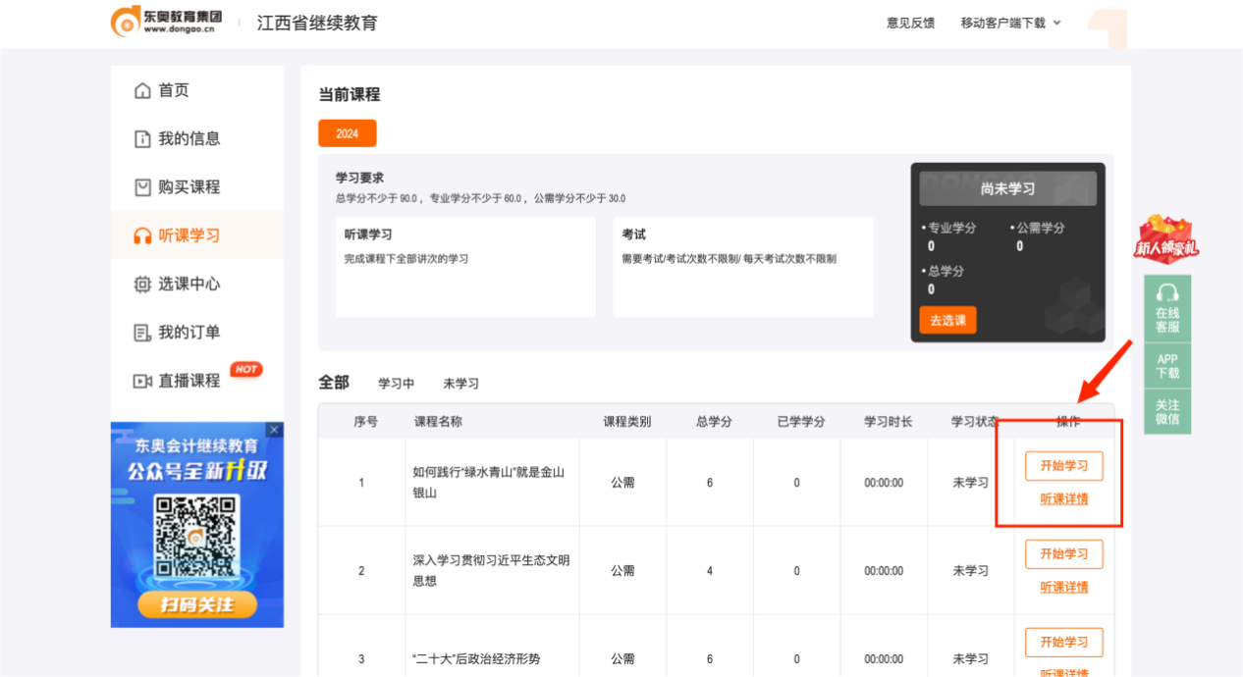Click the order list icon beside 我的订单
This screenshot has width=1243, height=677.
[x=142, y=333]
